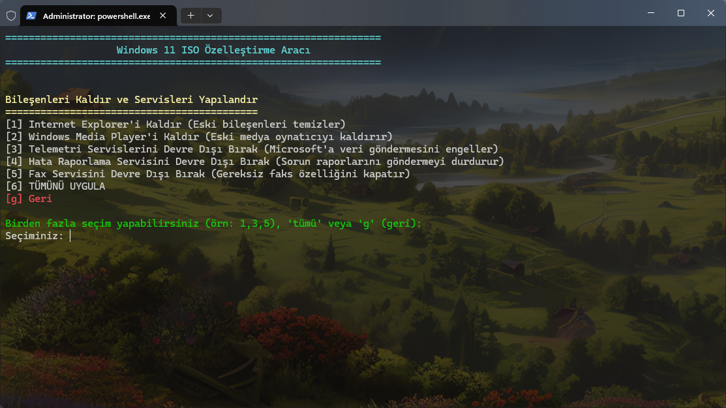726x408 pixels.
Task: Close the powershell.exe tab
Action: click(x=163, y=16)
